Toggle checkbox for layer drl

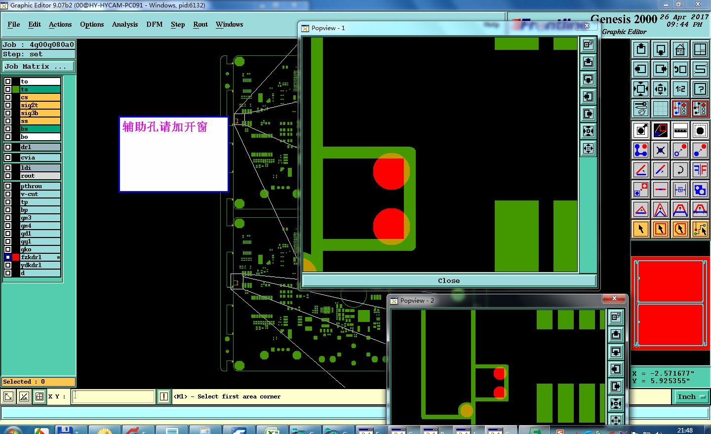tap(8, 147)
